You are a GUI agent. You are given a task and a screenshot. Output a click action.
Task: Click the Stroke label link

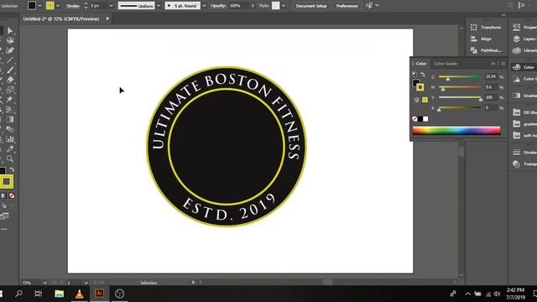coord(73,6)
